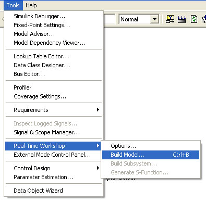
Task: Click the Real-Time Workshop submenu arrow
Action: point(98,146)
